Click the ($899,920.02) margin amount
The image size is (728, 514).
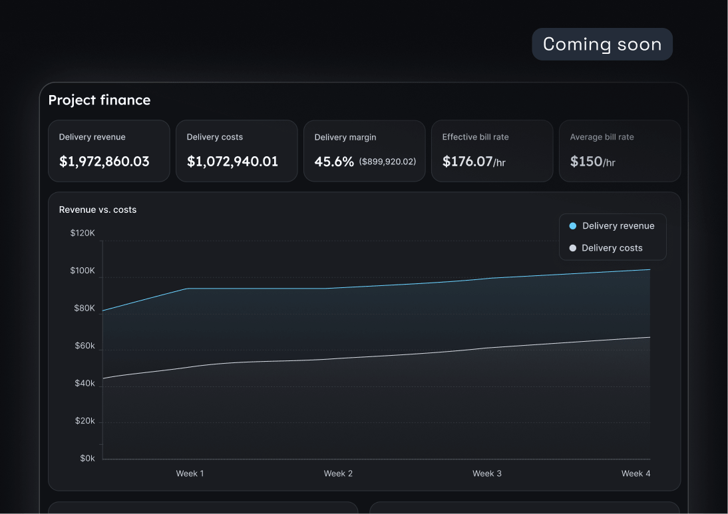[x=389, y=162]
